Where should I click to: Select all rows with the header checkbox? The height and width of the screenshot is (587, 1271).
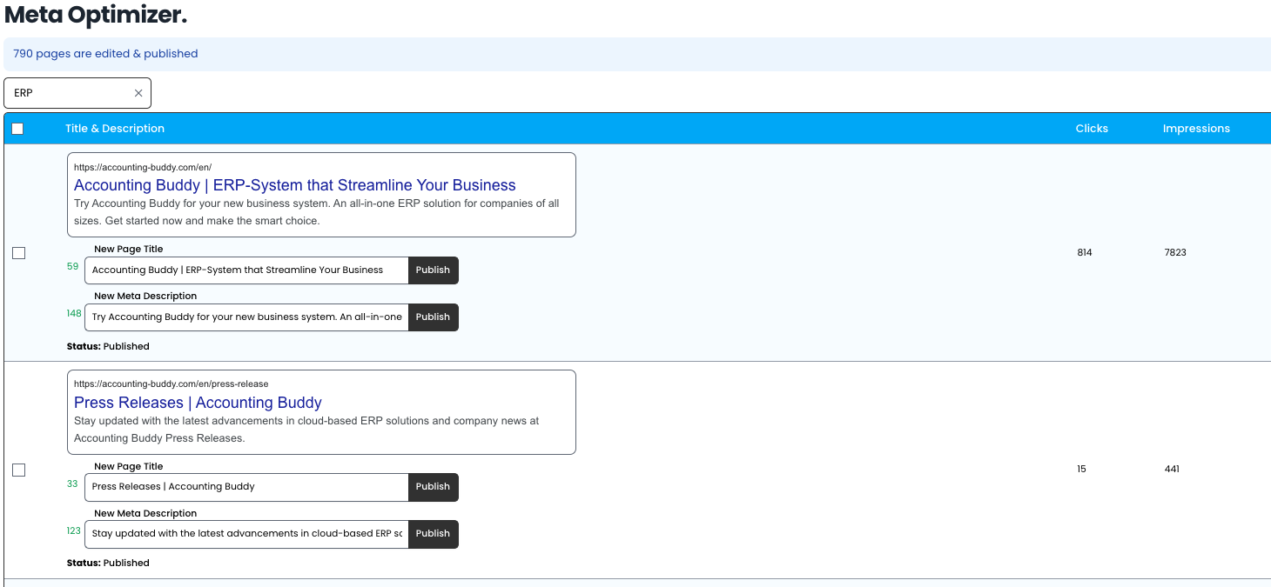17,128
